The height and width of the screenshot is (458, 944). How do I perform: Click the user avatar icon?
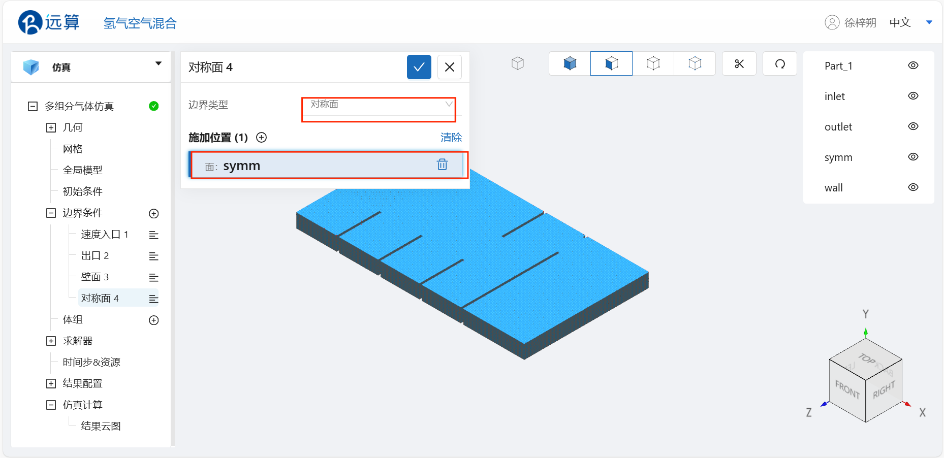click(x=832, y=22)
